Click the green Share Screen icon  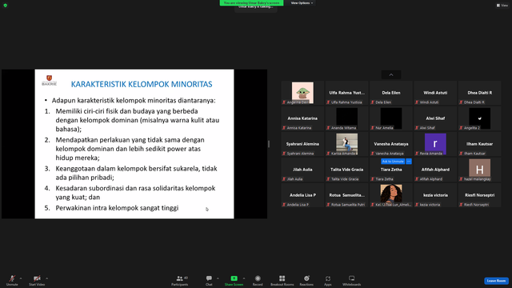[234, 278]
